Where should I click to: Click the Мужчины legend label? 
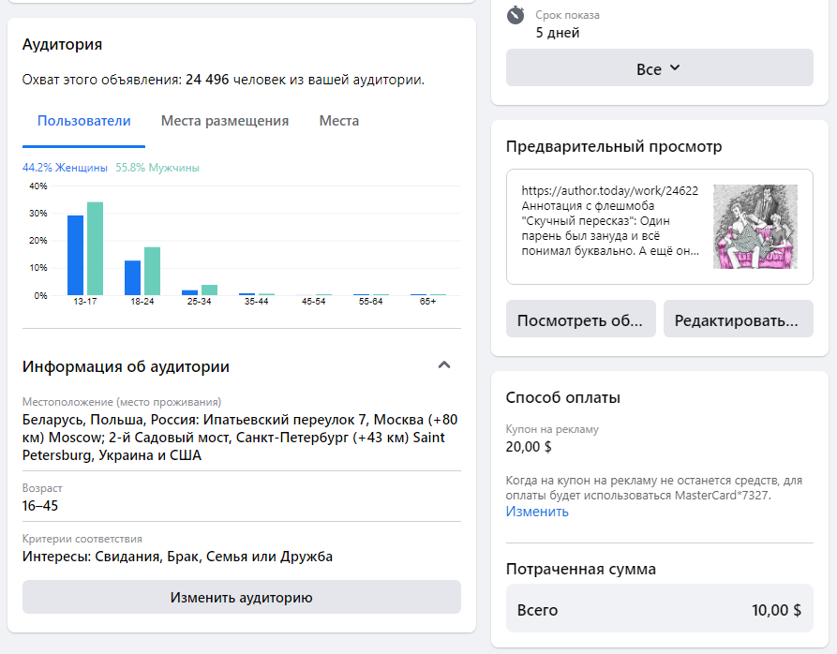pyautogui.click(x=157, y=168)
